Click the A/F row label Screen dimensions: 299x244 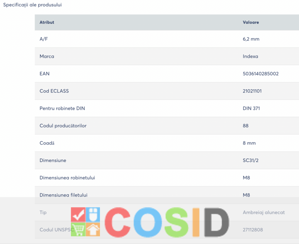[44, 39]
